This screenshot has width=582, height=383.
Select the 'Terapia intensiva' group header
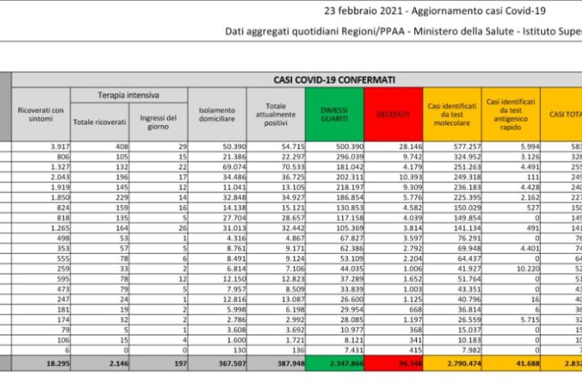click(129, 95)
